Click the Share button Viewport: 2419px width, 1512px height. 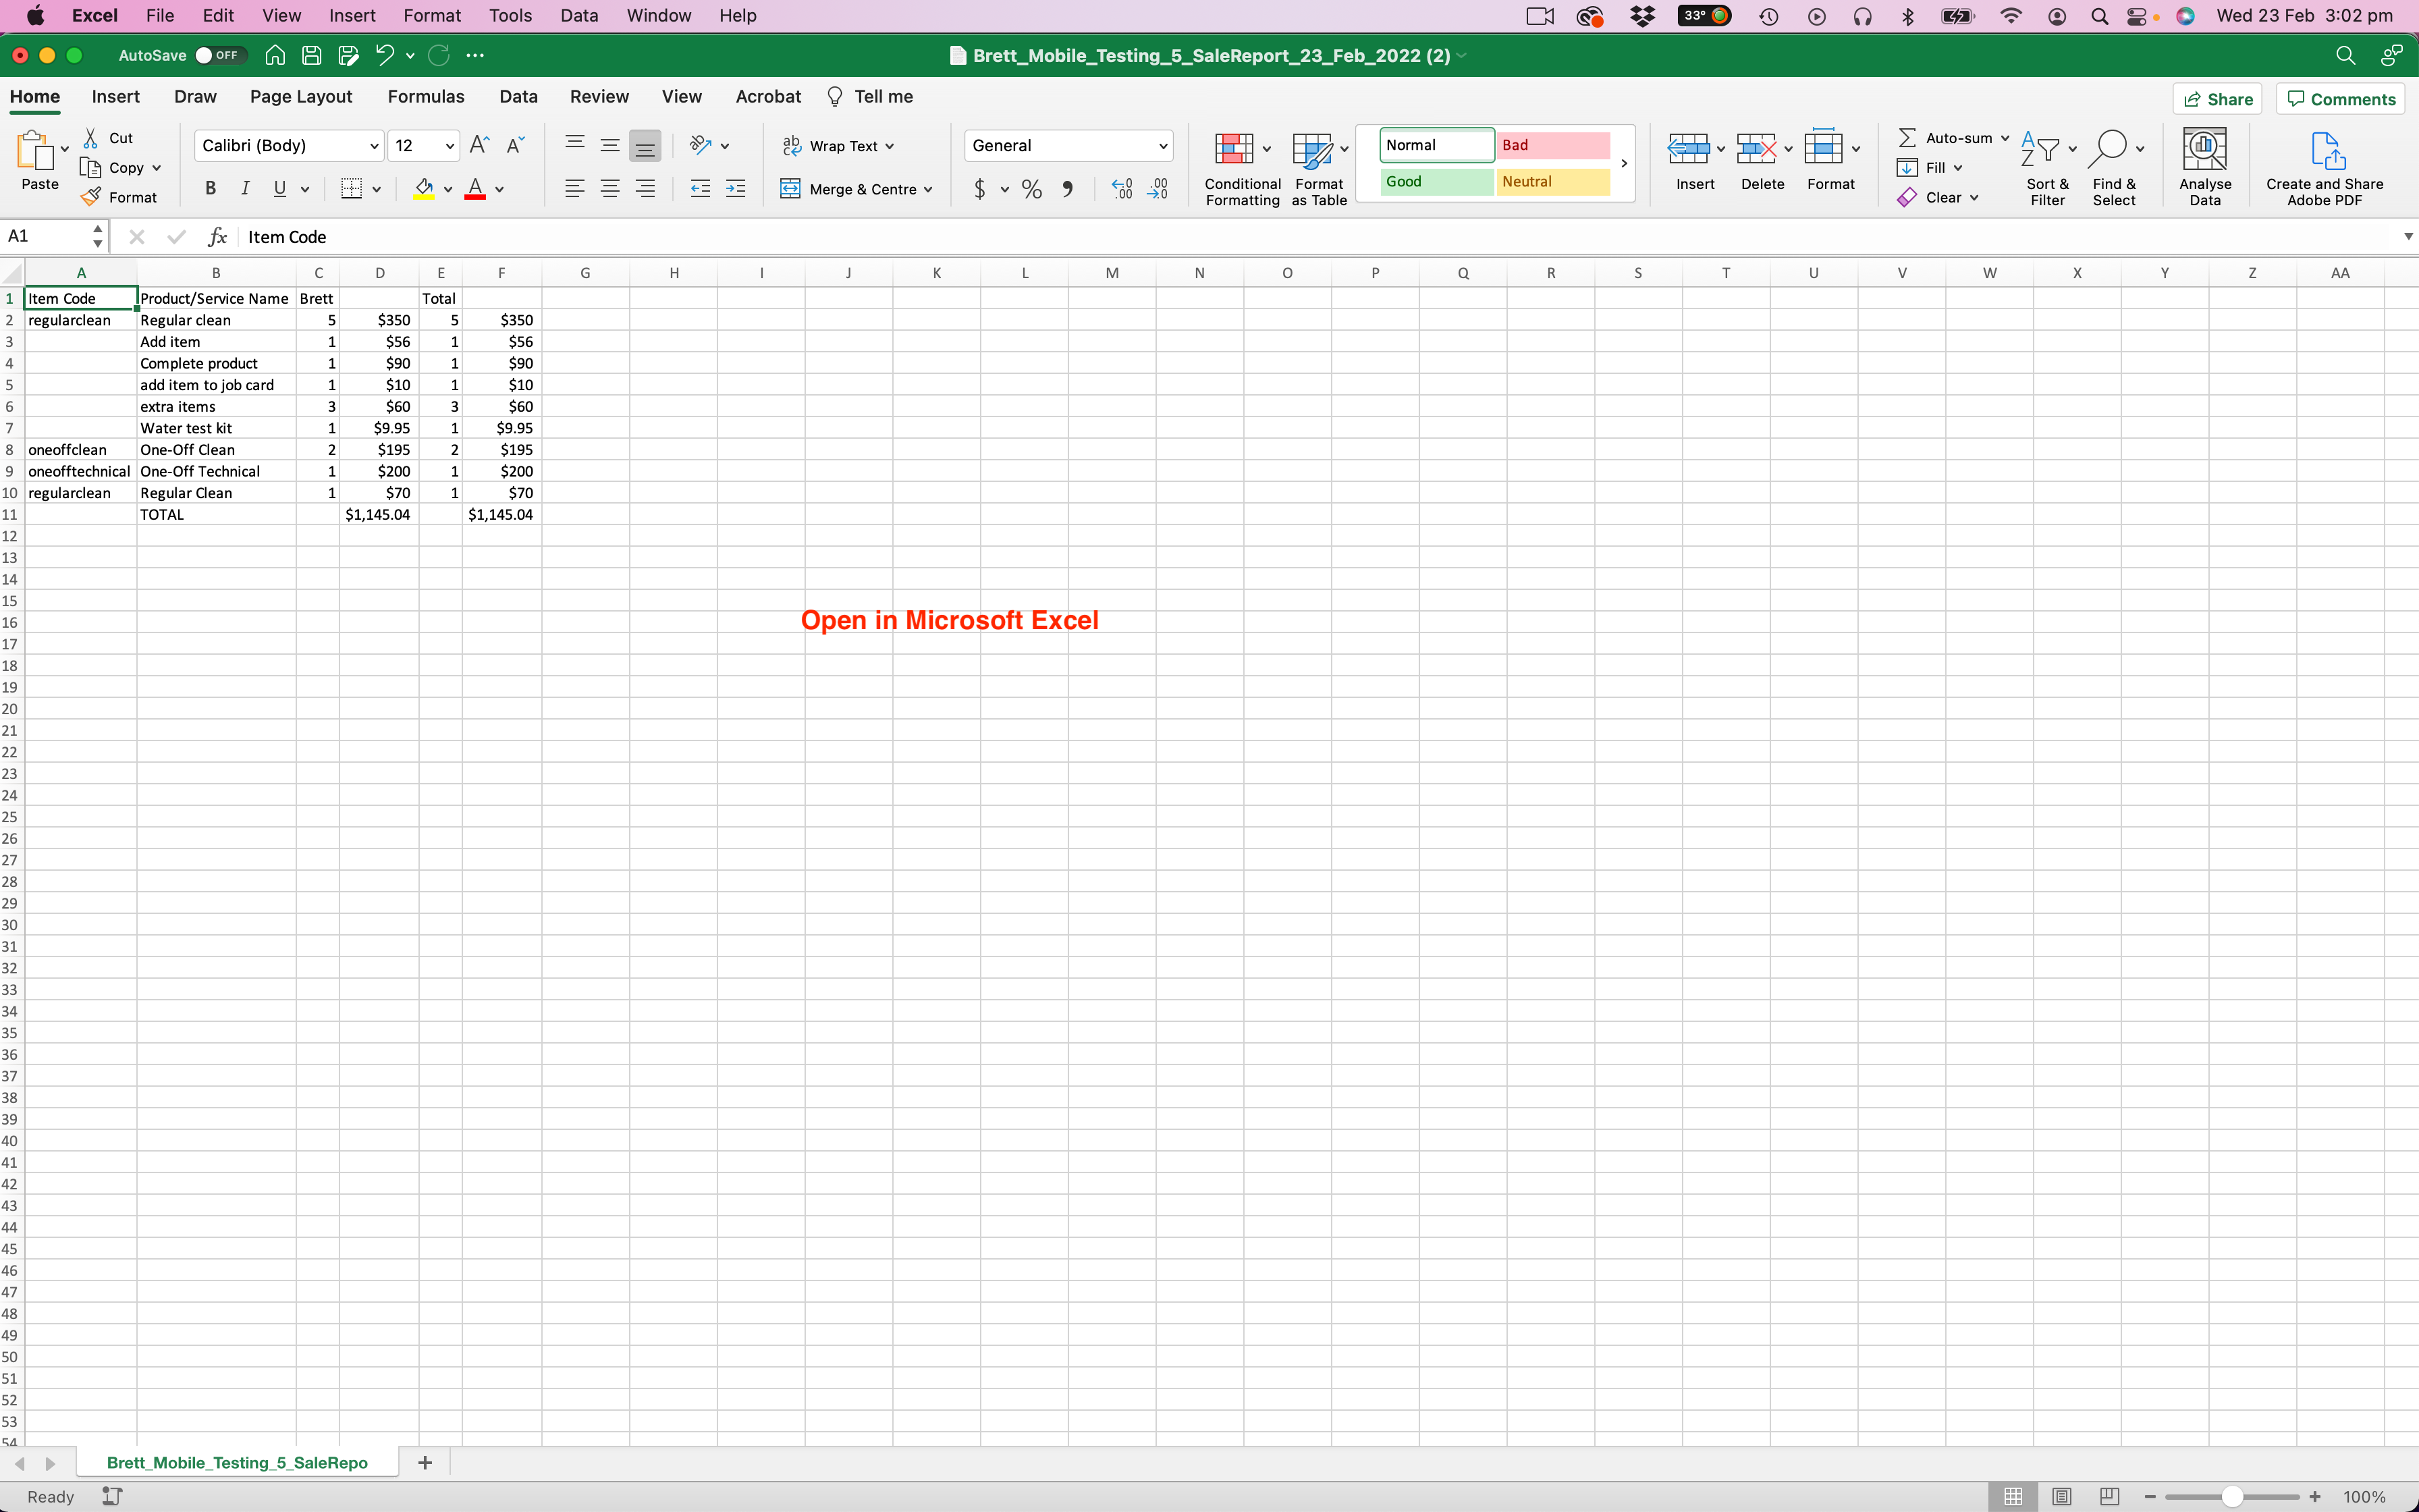[x=2217, y=99]
